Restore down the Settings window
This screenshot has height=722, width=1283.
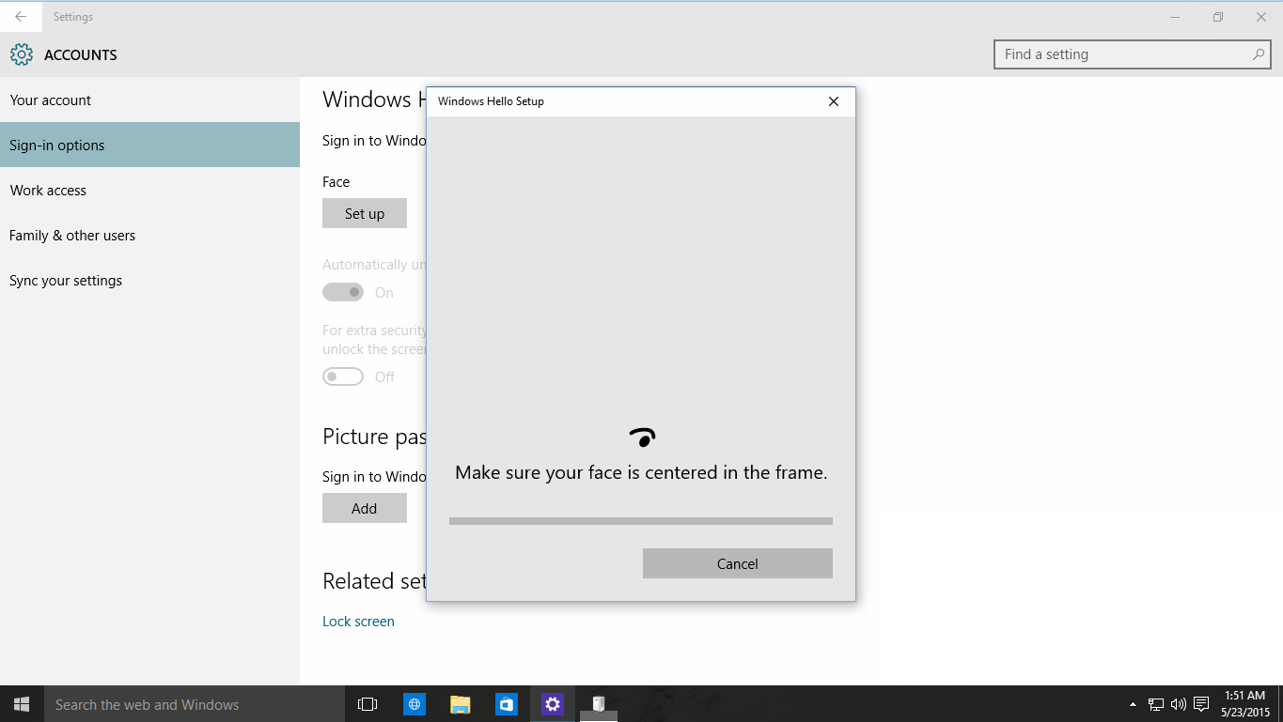coord(1218,17)
